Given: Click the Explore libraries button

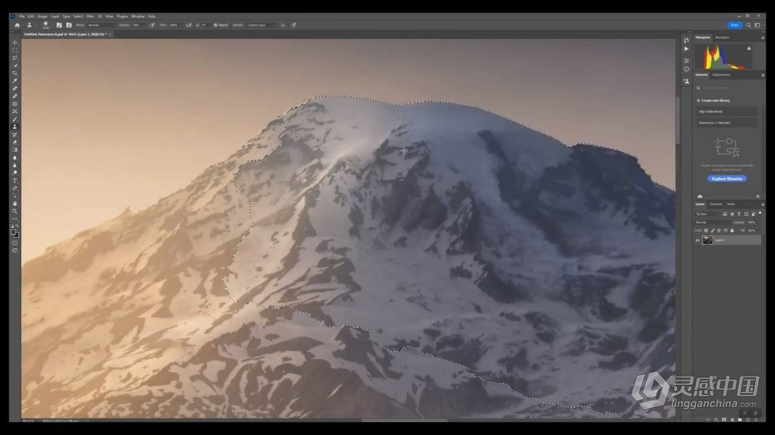Looking at the screenshot, I should (727, 178).
